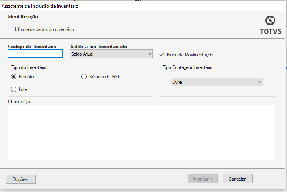Click the 'Tipo do Inventário:' group label
Image resolution: width=287 pixels, height=192 pixels.
coord(30,67)
